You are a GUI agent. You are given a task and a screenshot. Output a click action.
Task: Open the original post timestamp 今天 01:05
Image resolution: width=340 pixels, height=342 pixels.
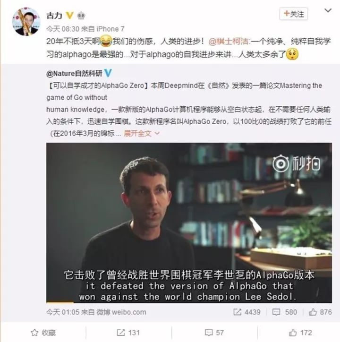pyautogui.click(x=63, y=312)
